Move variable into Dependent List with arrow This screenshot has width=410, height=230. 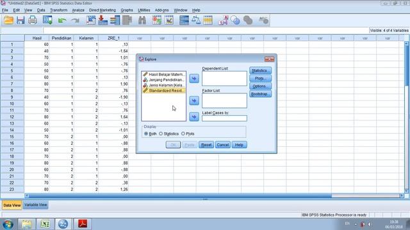tap(194, 79)
